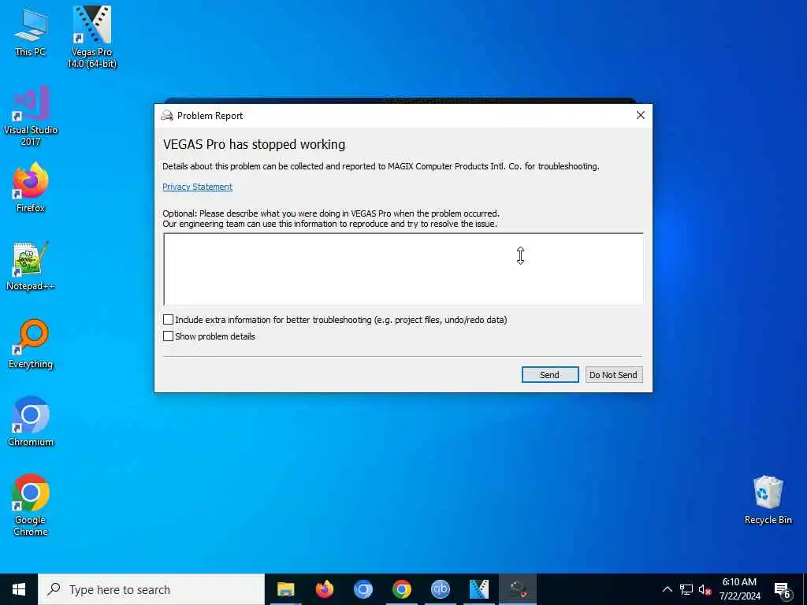Switch to Vegas Pro taskbar icon
This screenshot has height=605, width=807.
coord(478,589)
